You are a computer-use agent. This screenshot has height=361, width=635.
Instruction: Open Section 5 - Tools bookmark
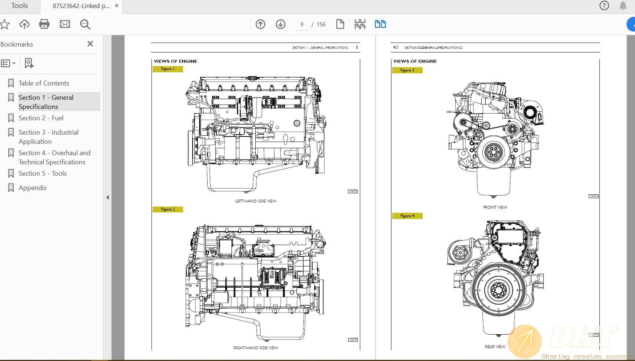43,173
